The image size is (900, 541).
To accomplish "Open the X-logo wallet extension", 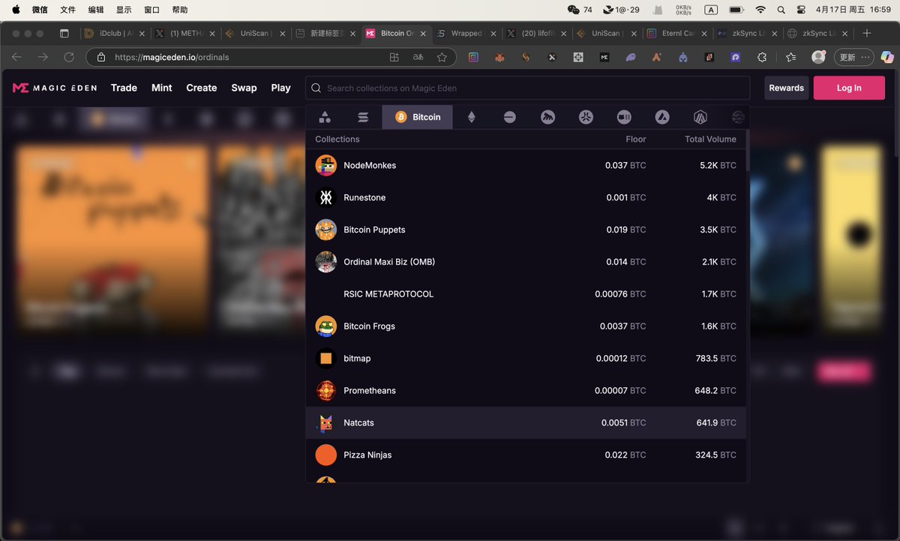I will (x=551, y=57).
